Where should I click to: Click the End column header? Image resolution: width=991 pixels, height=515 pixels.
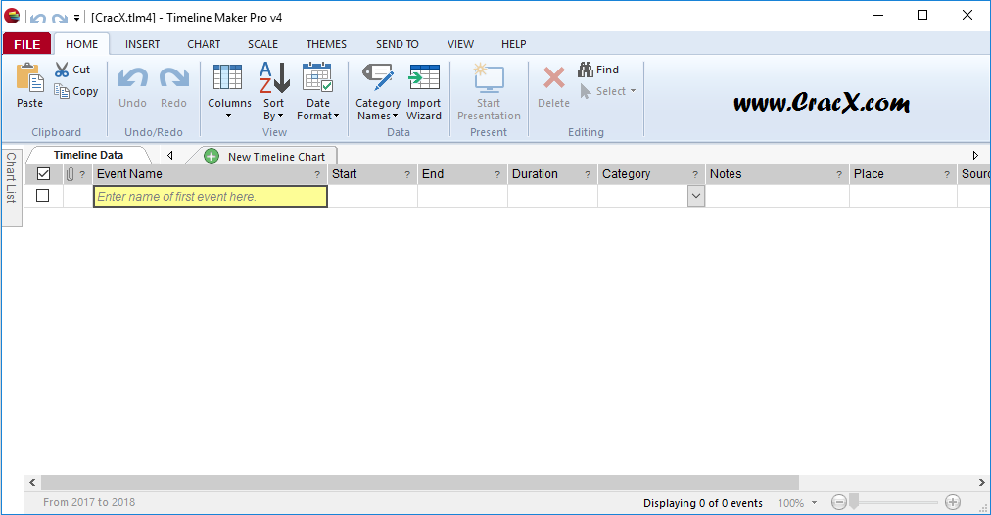coord(462,174)
